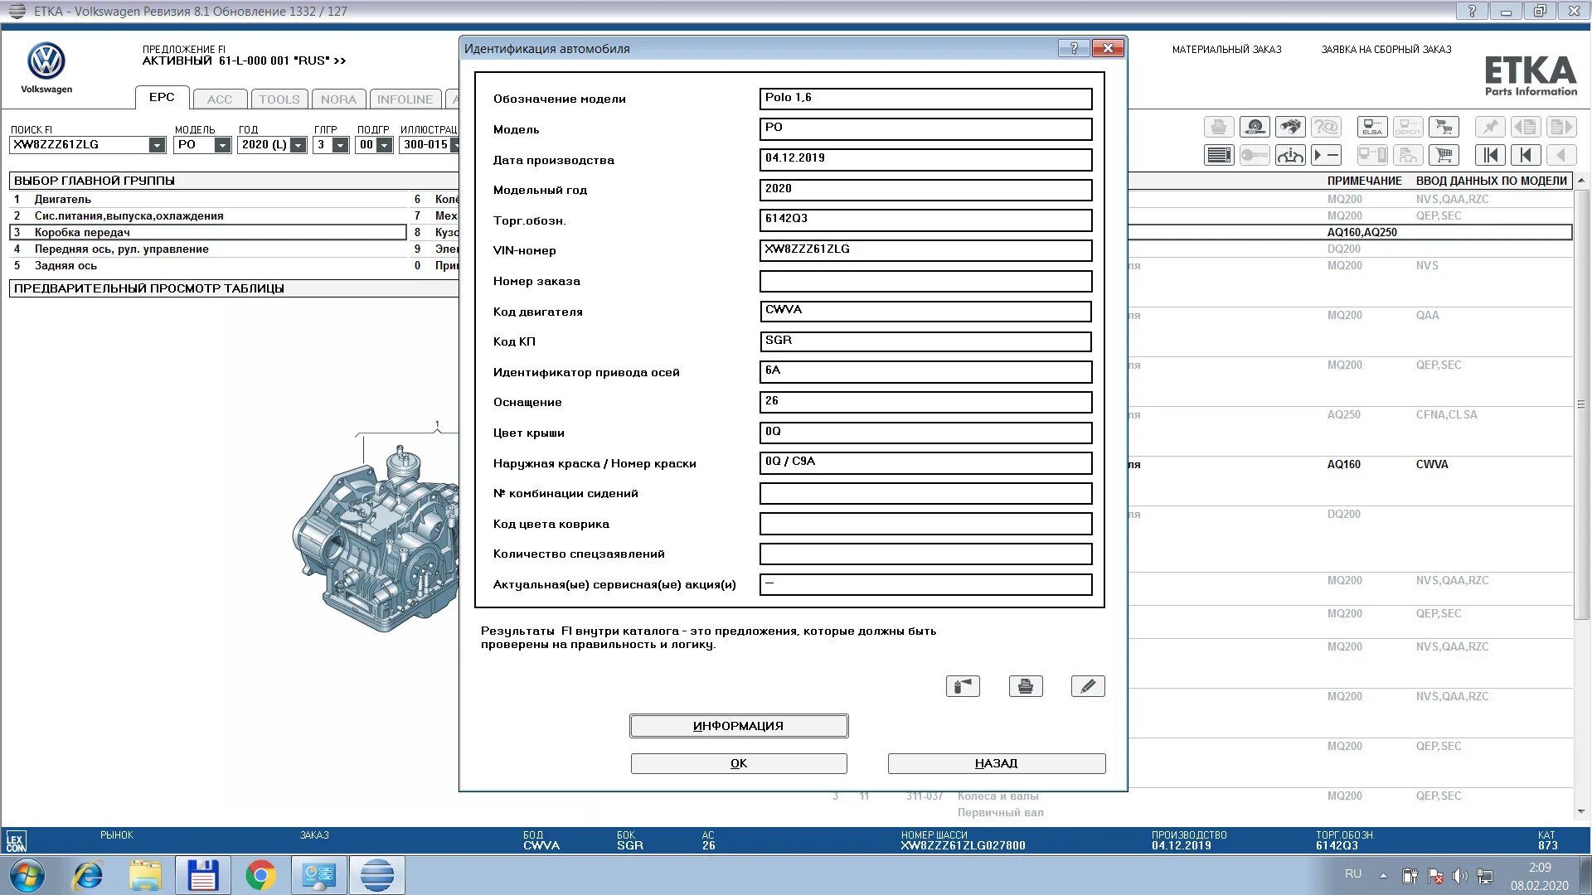Screen dimensions: 1592x895
Task: Click the Номер заказа input field
Action: pyautogui.click(x=925, y=281)
